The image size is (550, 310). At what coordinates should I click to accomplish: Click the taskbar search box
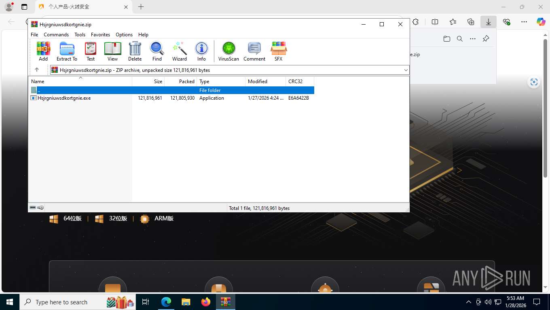78,302
